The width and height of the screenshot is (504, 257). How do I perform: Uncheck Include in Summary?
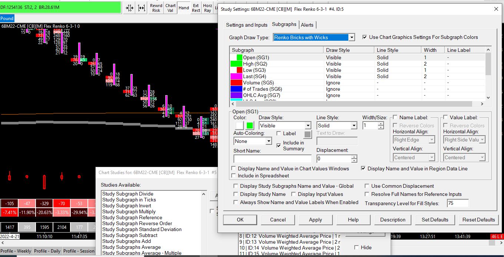[279, 146]
